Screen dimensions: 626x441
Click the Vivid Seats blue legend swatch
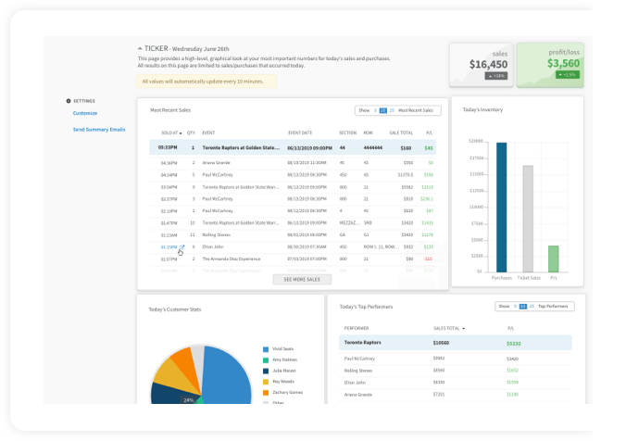pyautogui.click(x=265, y=350)
